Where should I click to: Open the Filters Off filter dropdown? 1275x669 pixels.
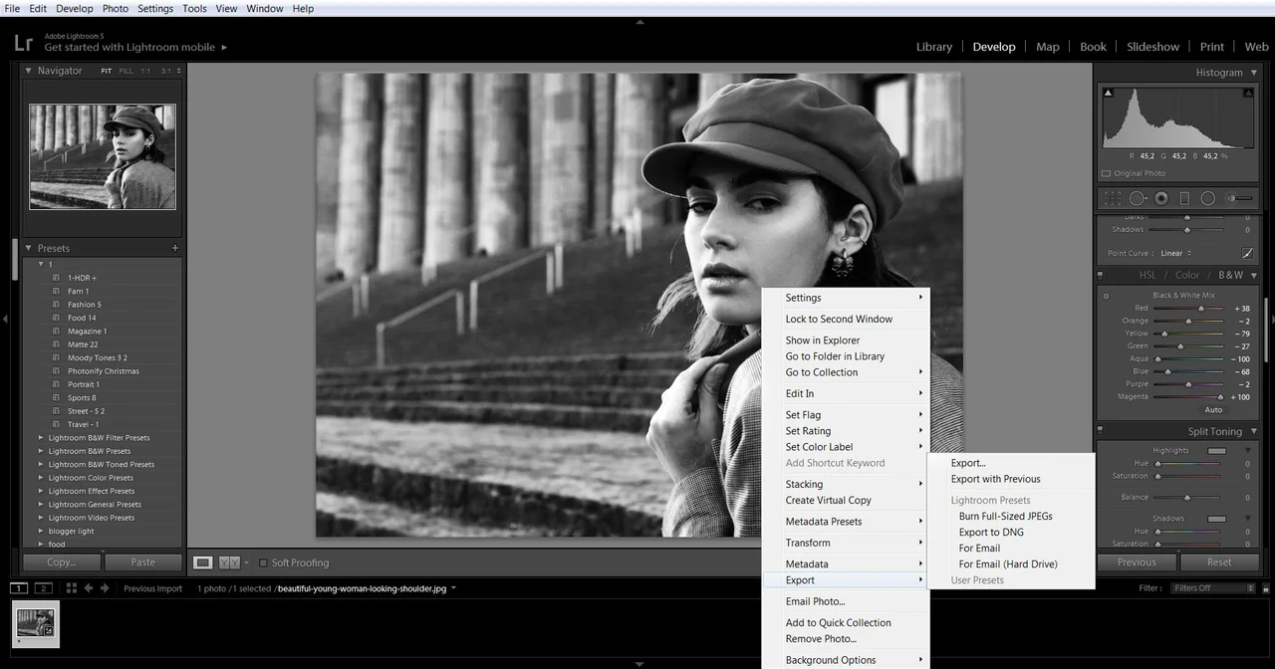pos(1213,588)
